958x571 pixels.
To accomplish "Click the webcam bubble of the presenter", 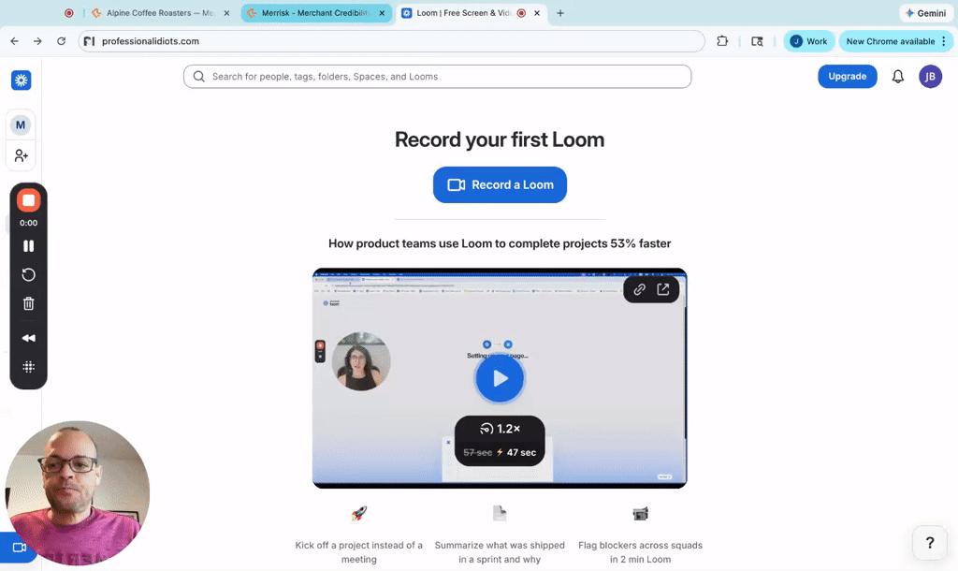I will click(x=77, y=493).
